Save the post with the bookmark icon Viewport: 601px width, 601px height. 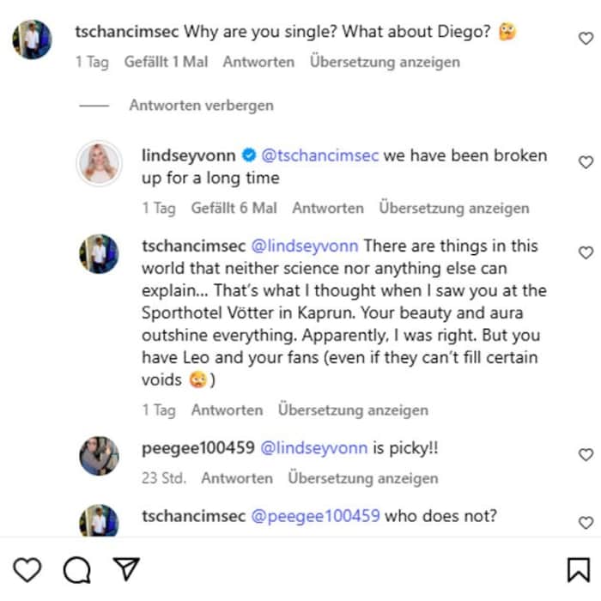579,569
